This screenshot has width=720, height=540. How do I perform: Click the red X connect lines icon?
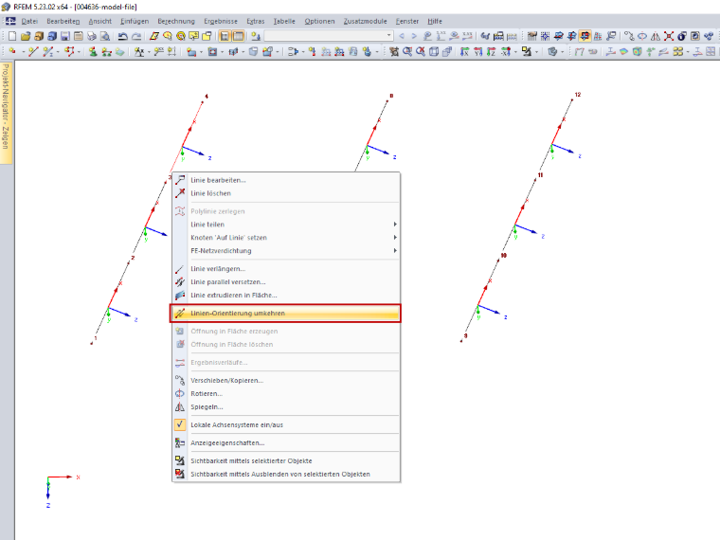click(x=669, y=36)
